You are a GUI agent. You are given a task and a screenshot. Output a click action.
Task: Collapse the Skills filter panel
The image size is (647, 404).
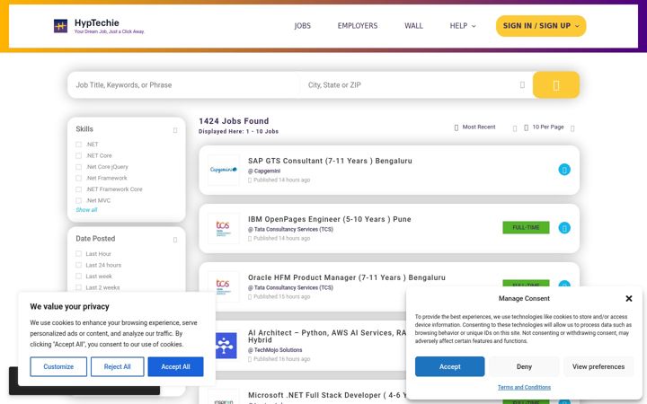[175, 130]
